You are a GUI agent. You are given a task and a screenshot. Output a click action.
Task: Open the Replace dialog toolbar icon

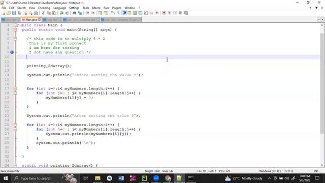click(x=80, y=13)
